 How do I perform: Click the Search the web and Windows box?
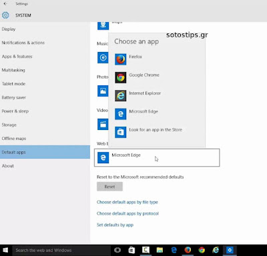pos(61,251)
